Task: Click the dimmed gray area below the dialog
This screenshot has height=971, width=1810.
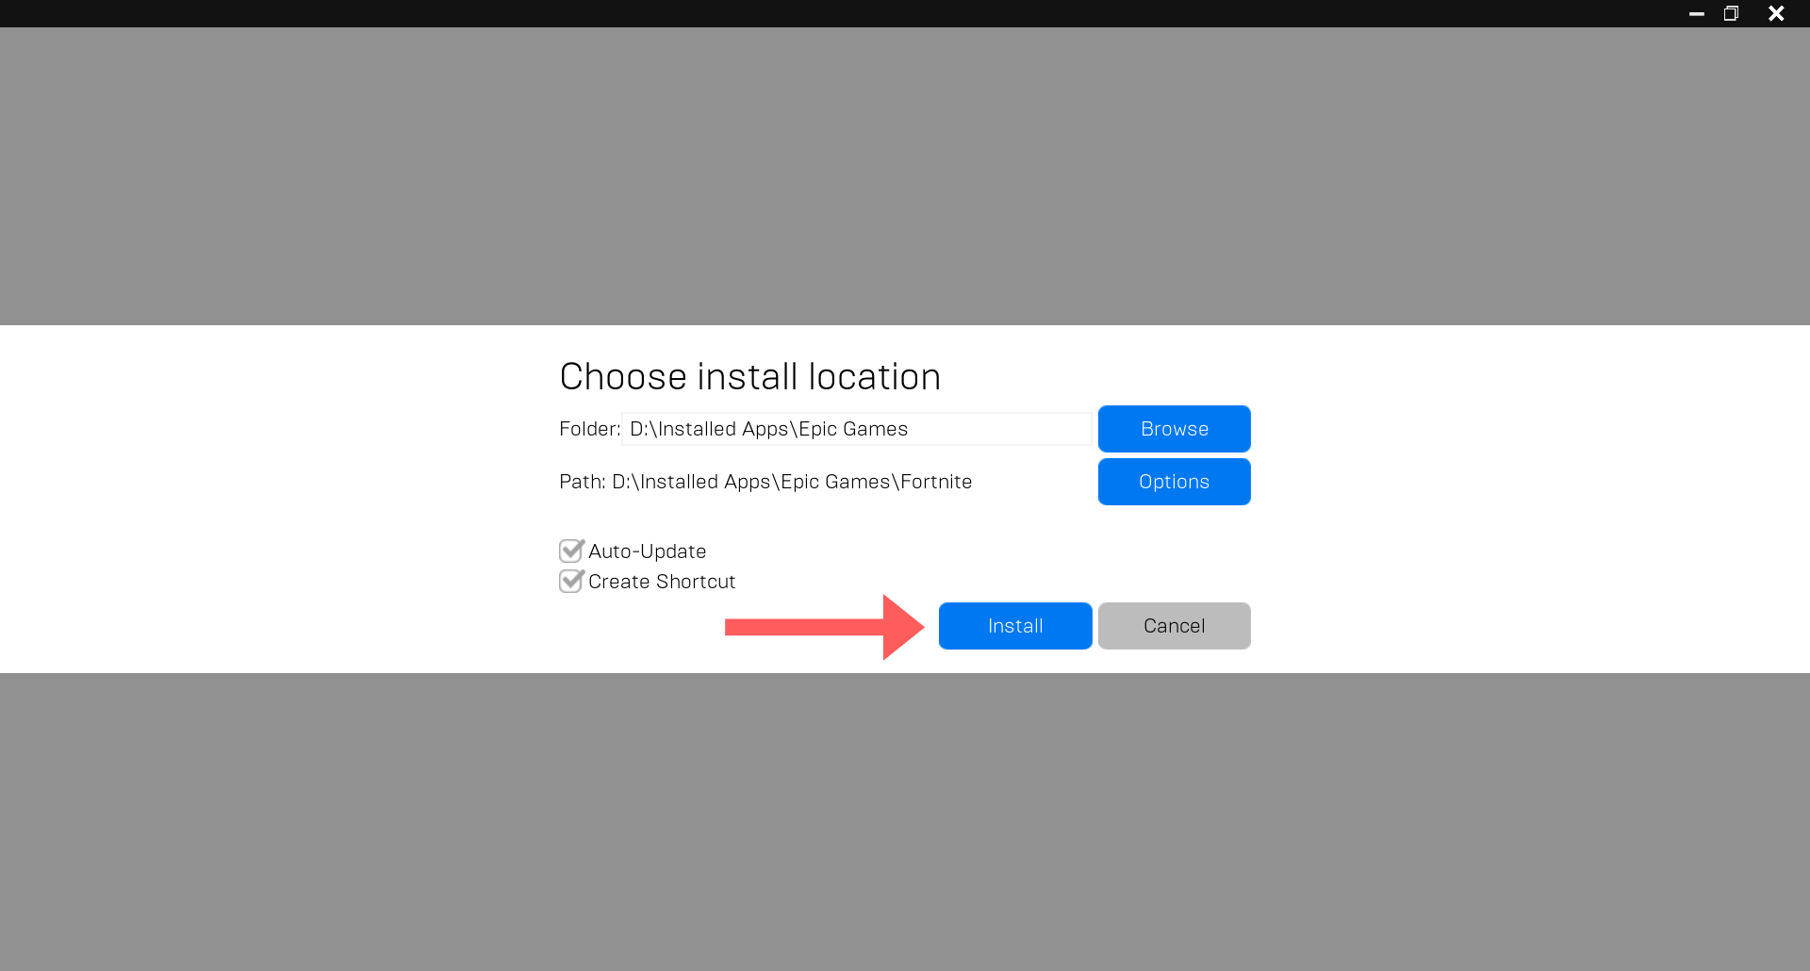Action: [x=905, y=820]
